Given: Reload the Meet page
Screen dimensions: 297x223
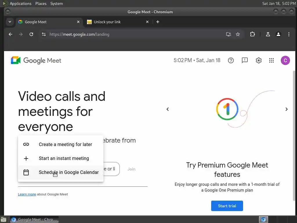Looking at the screenshot, I should coord(31,34).
